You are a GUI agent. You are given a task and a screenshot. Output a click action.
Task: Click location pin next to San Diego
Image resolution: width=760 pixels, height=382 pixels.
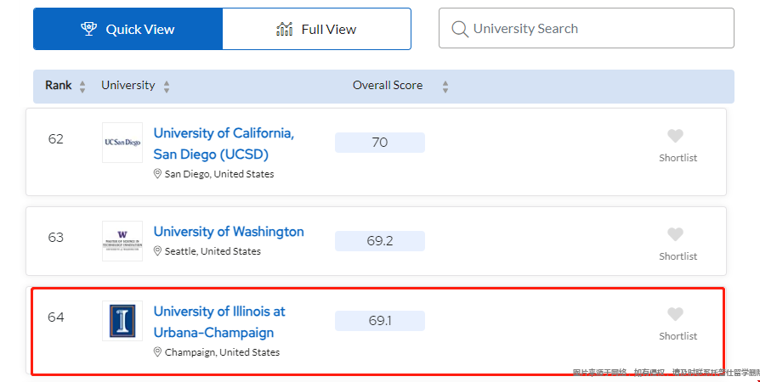point(157,173)
